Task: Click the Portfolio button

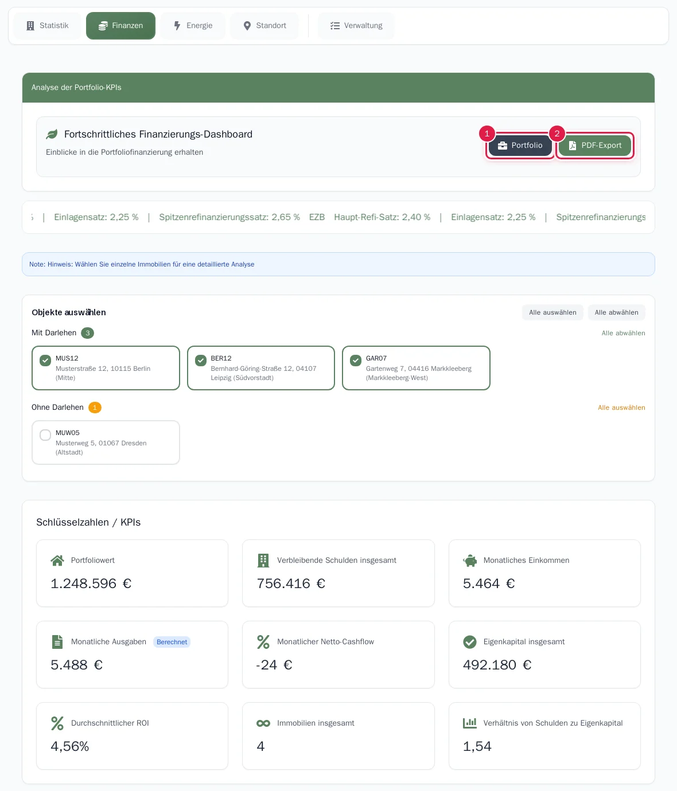Action: coord(520,146)
